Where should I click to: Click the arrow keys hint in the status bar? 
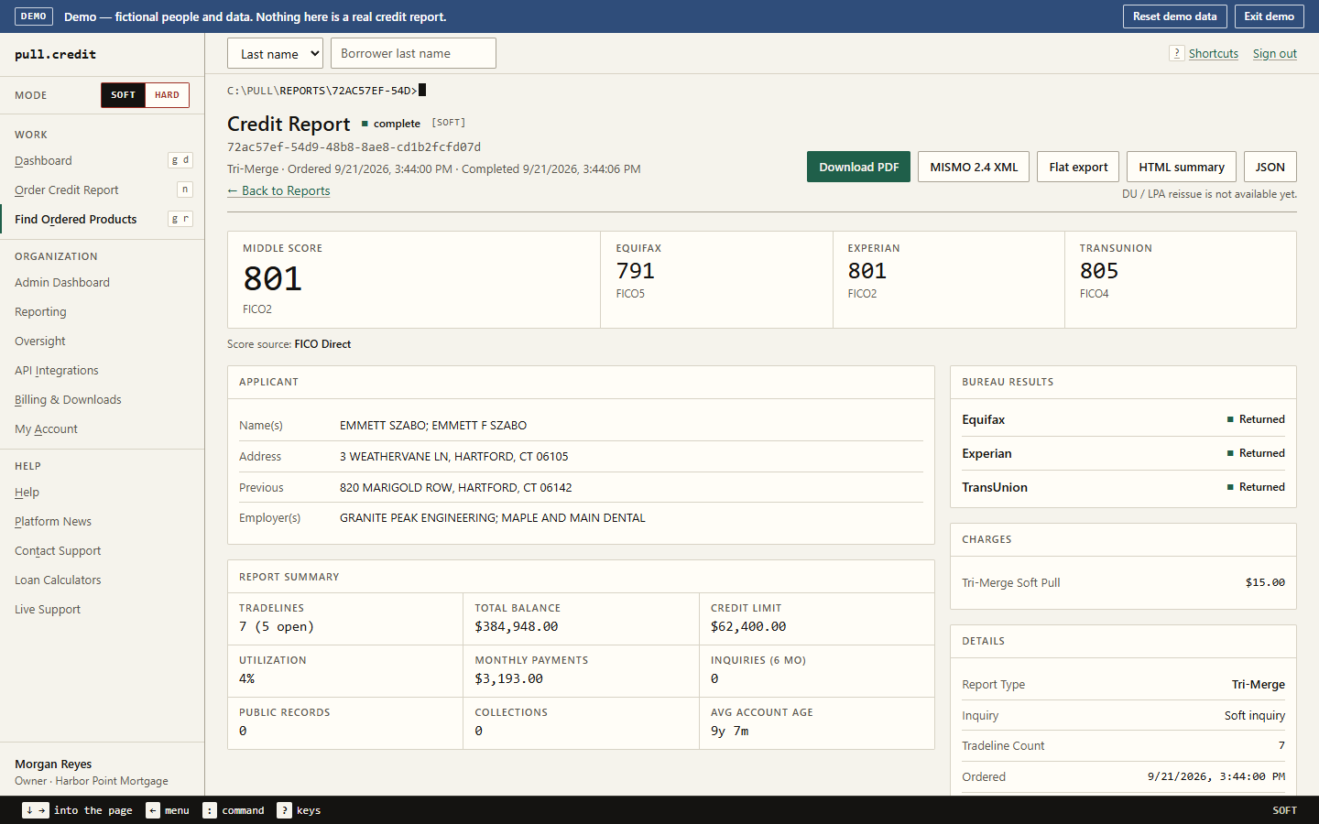click(36, 810)
